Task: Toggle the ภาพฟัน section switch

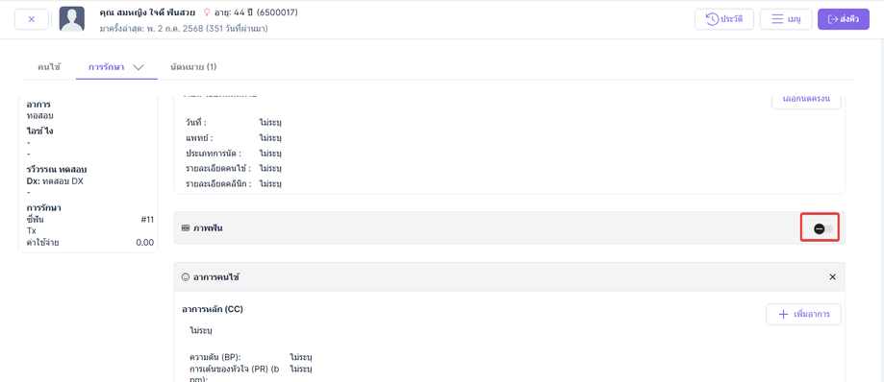Action: 822,228
